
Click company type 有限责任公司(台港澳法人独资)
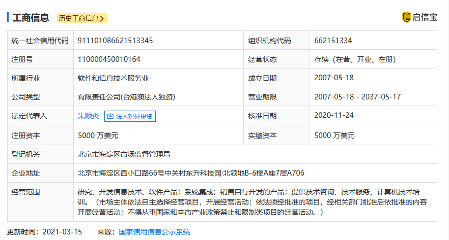click(126, 97)
